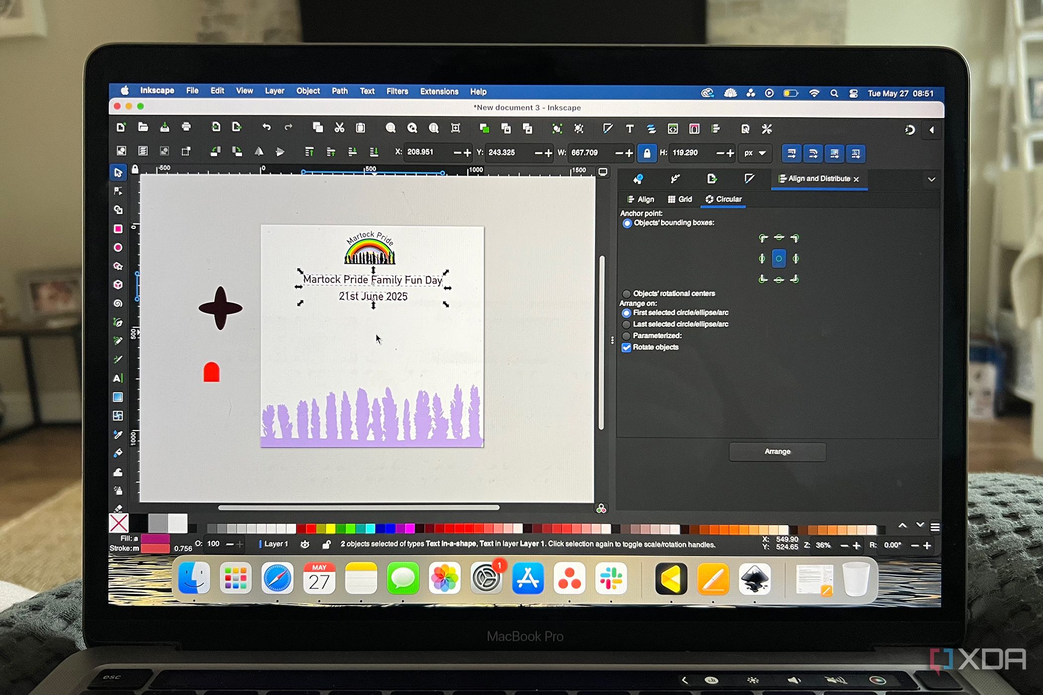
Task: Open the Text and Font dialog icon
Action: 630,129
